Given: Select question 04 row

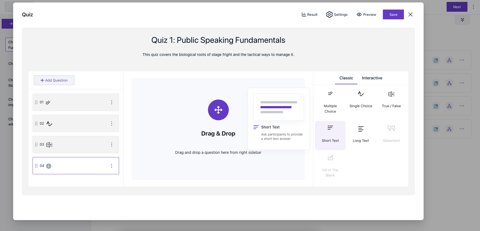Looking at the screenshot, I should coord(76,166).
